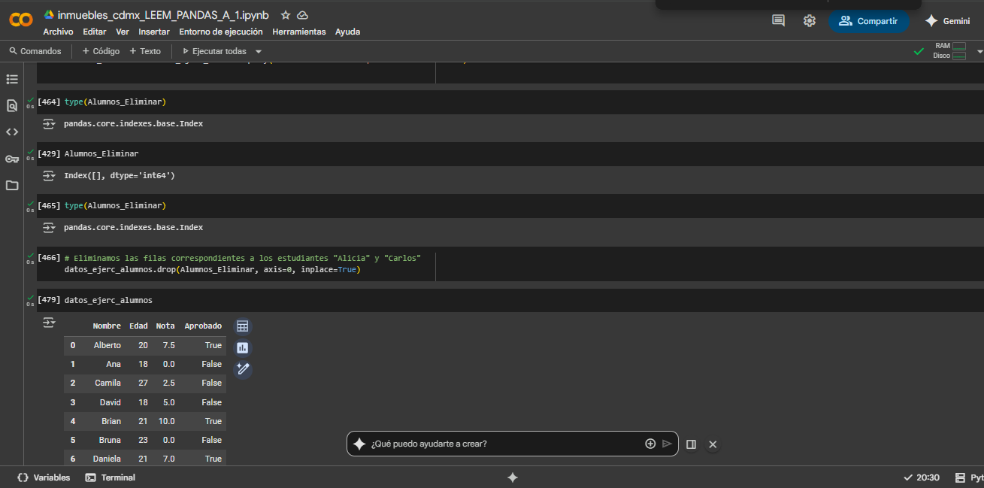
Task: Open the Terminal panel
Action: tap(111, 477)
